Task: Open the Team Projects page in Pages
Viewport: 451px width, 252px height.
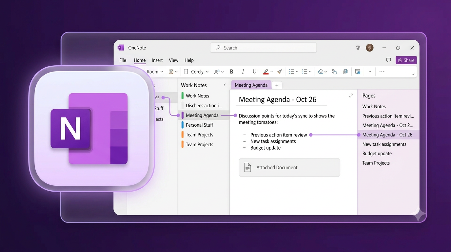Action: click(376, 163)
